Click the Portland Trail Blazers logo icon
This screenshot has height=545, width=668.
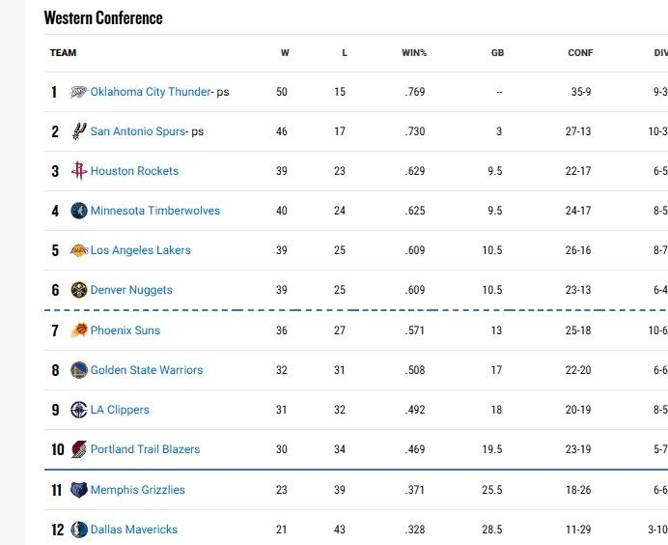pos(79,449)
